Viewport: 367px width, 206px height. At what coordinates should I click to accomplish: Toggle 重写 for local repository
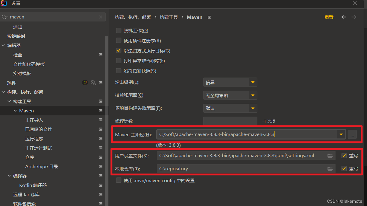(x=344, y=169)
